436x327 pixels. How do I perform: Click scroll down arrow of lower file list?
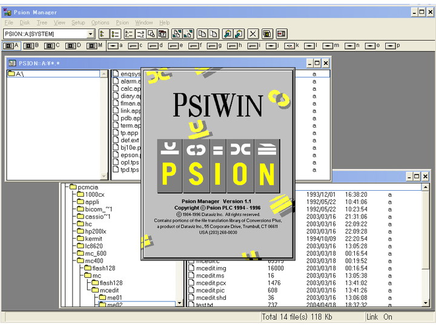pyautogui.click(x=426, y=303)
